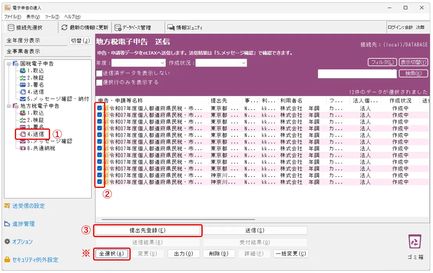The width and height of the screenshot is (433, 273).
Task: Click the 全選択 button
Action: tap(111, 253)
